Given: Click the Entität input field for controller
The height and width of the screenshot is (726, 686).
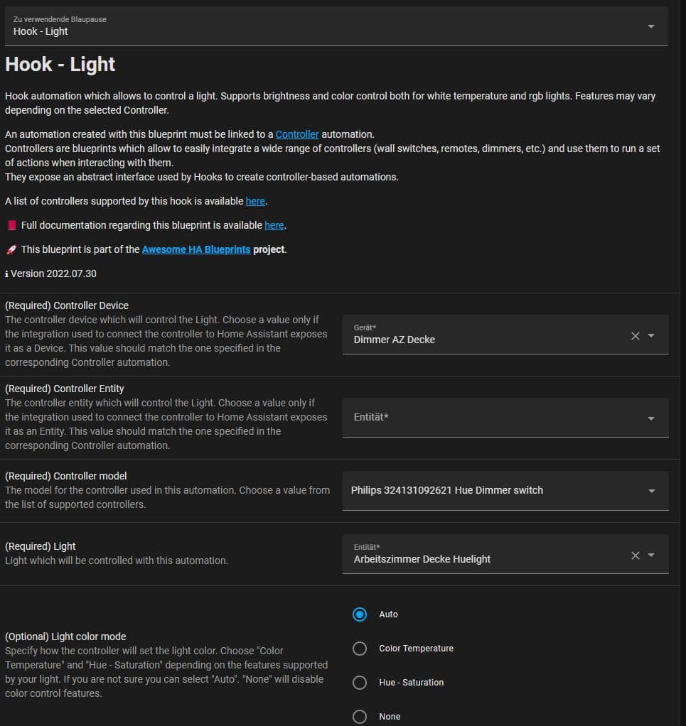Looking at the screenshot, I should coord(491,418).
